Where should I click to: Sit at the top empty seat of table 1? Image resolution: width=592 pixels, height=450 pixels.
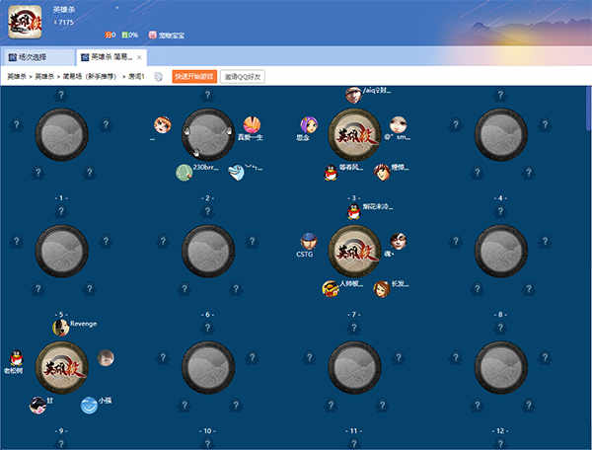click(61, 95)
